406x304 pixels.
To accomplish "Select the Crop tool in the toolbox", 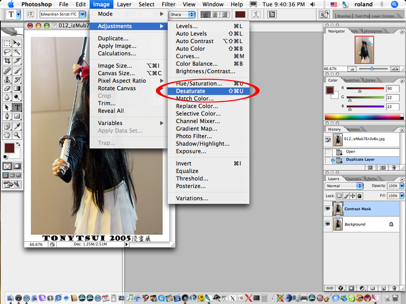I will tap(7, 61).
